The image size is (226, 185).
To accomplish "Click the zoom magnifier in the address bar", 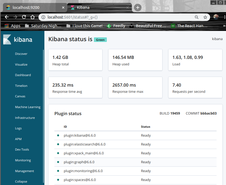I will pos(197,17).
